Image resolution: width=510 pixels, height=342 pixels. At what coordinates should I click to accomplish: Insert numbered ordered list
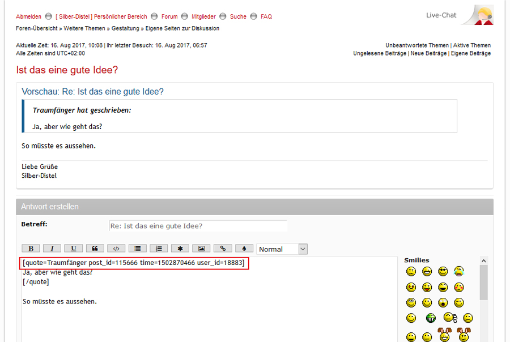tap(159, 249)
